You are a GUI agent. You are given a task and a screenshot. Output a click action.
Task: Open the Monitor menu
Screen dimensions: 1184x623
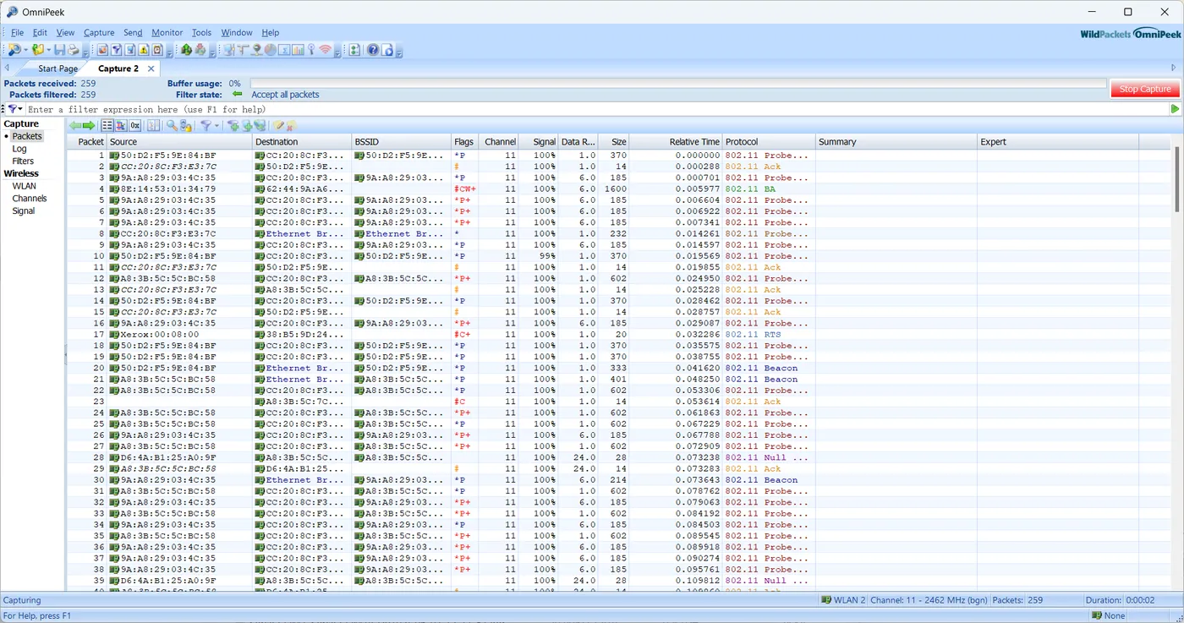[x=167, y=32]
